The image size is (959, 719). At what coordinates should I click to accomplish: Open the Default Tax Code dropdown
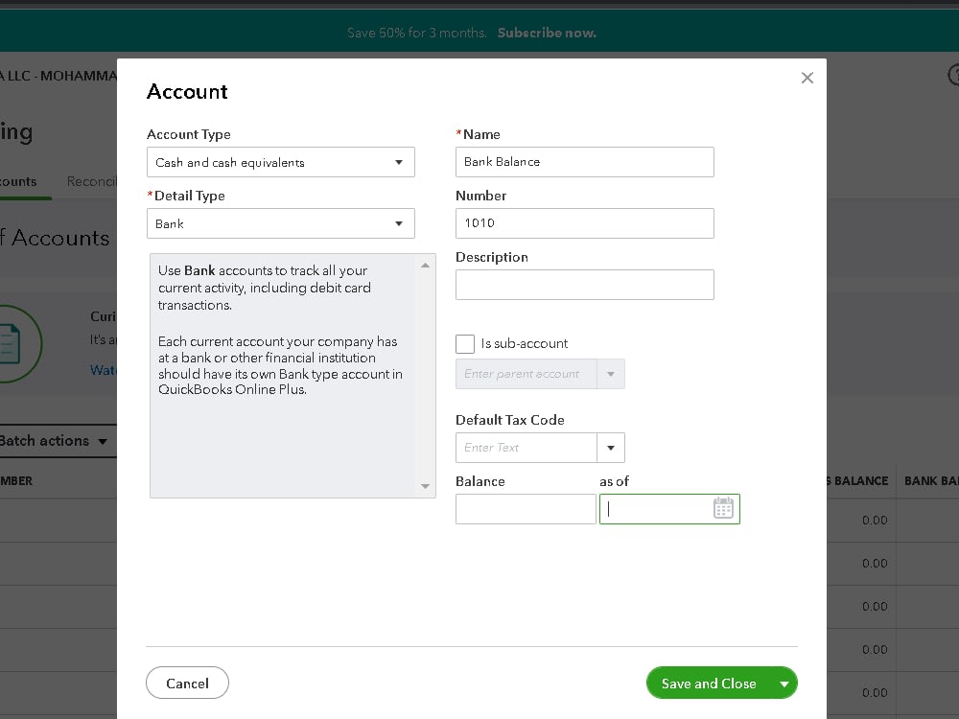coord(611,448)
